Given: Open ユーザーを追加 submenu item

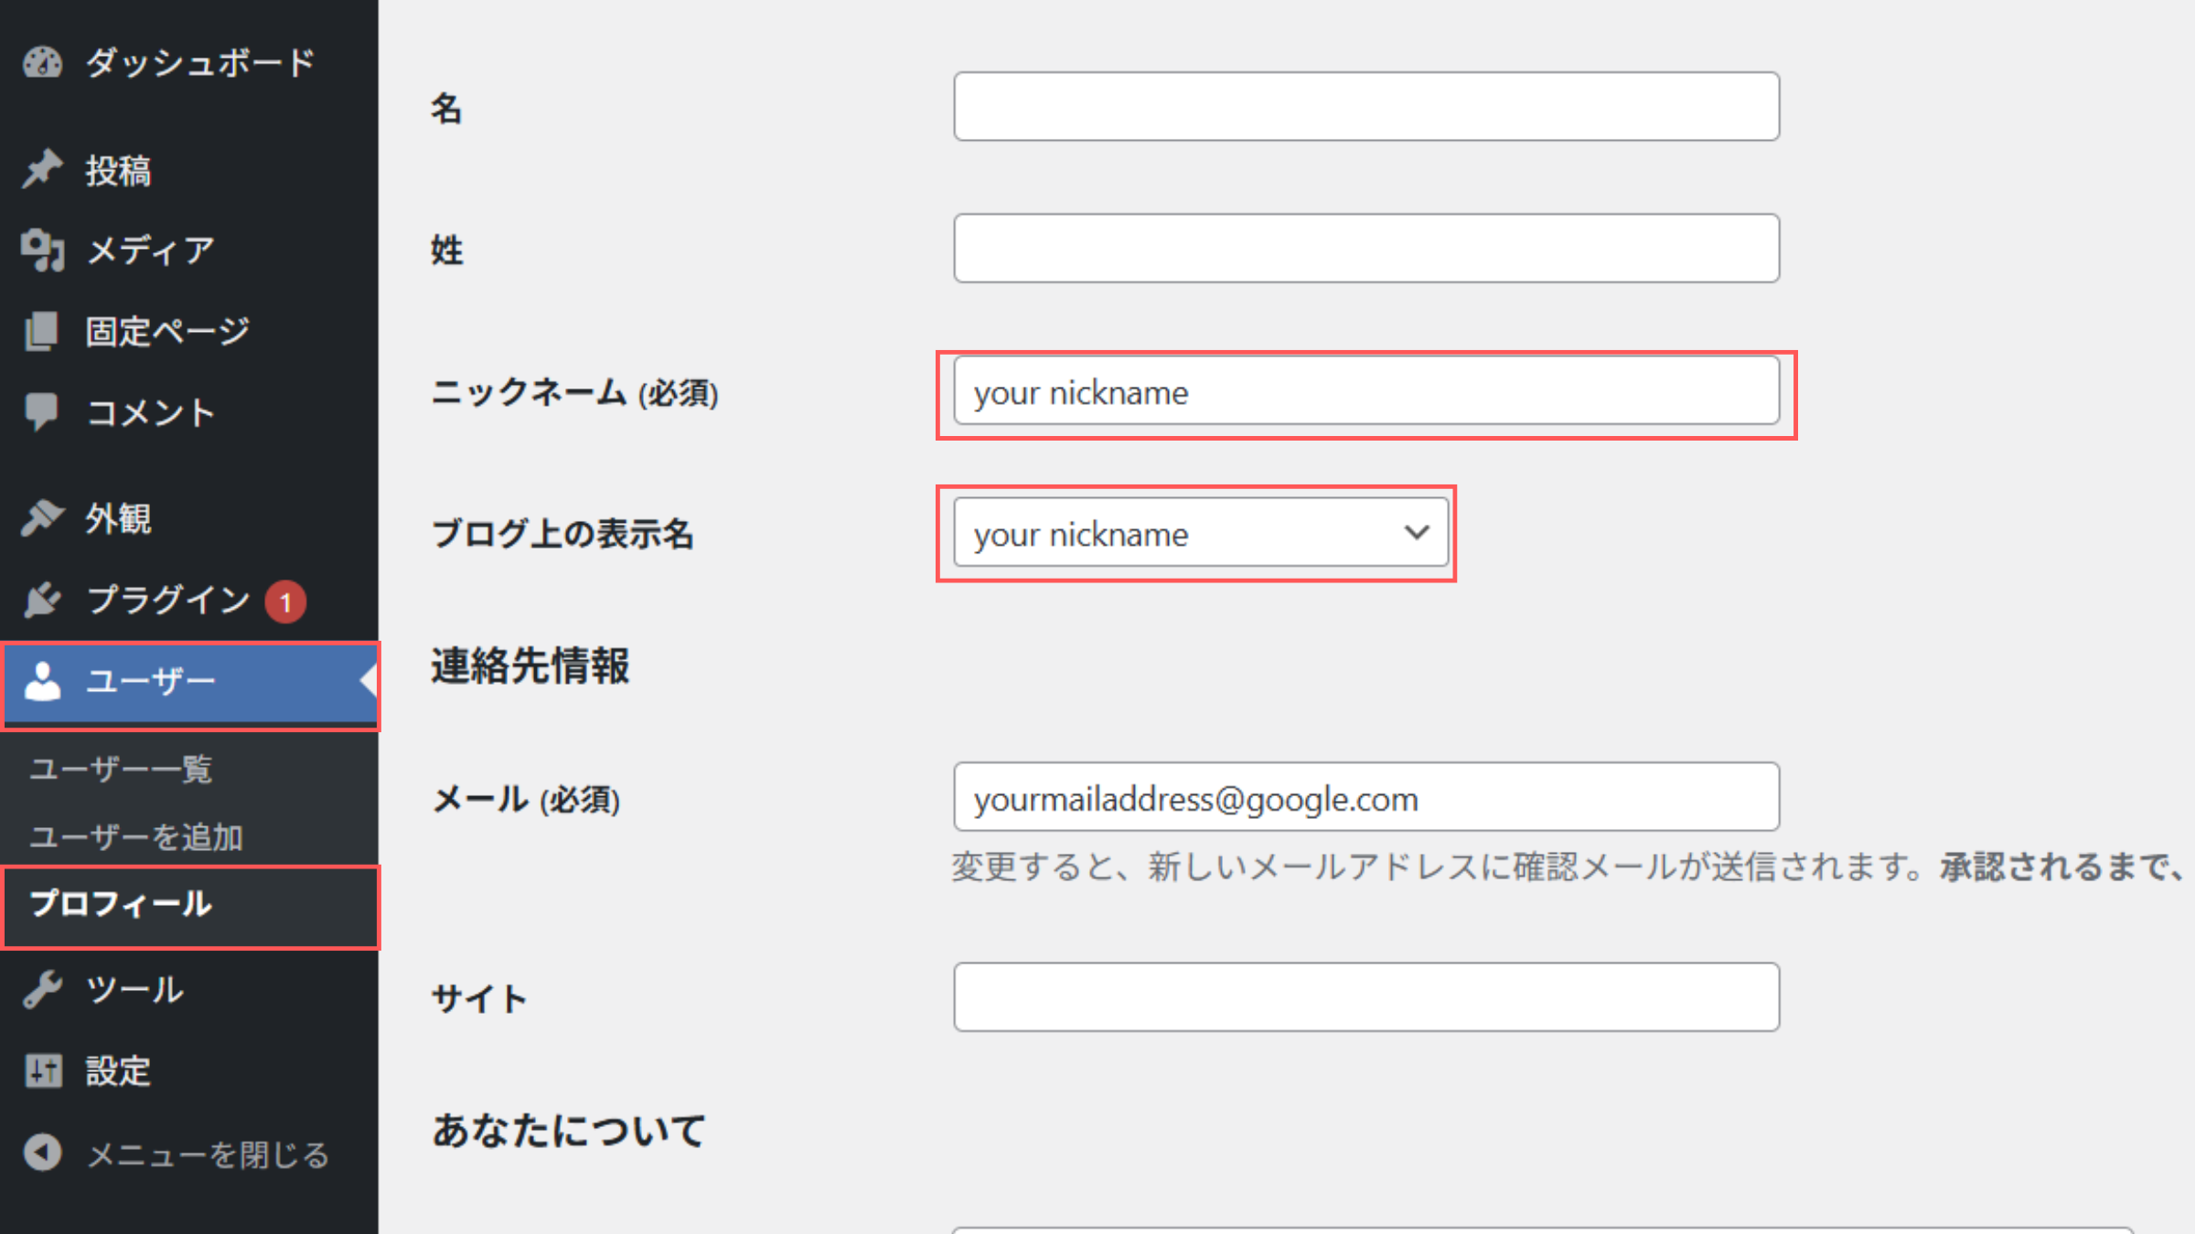Looking at the screenshot, I should [x=136, y=836].
